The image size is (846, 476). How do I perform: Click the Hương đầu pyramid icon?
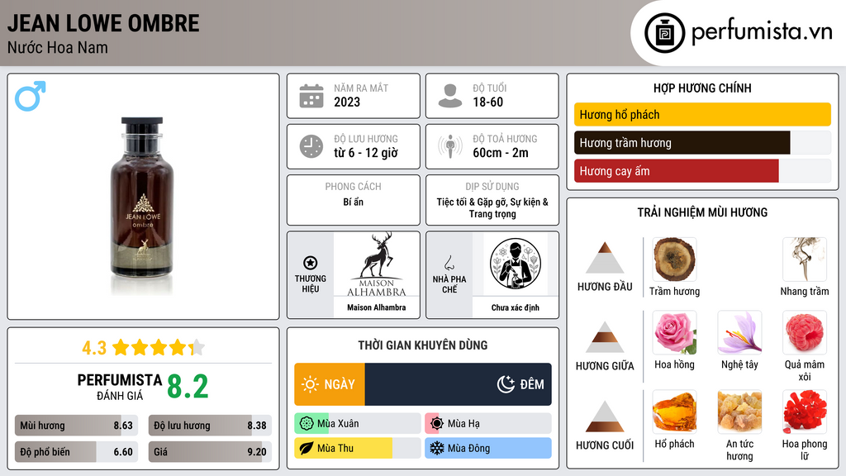click(x=605, y=258)
